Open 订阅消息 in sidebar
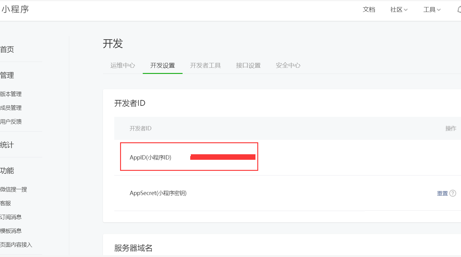Screen dimensions: 461x257 pos(11,217)
